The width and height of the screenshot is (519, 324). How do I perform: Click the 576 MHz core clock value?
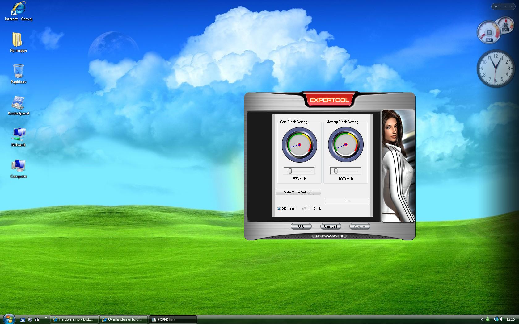point(300,179)
